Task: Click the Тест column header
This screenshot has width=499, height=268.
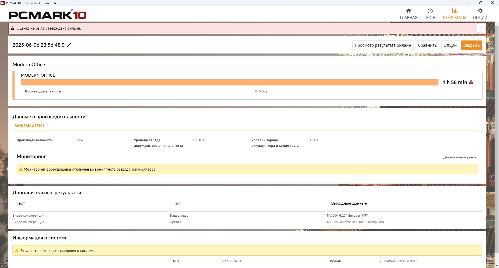Action: click(x=21, y=203)
